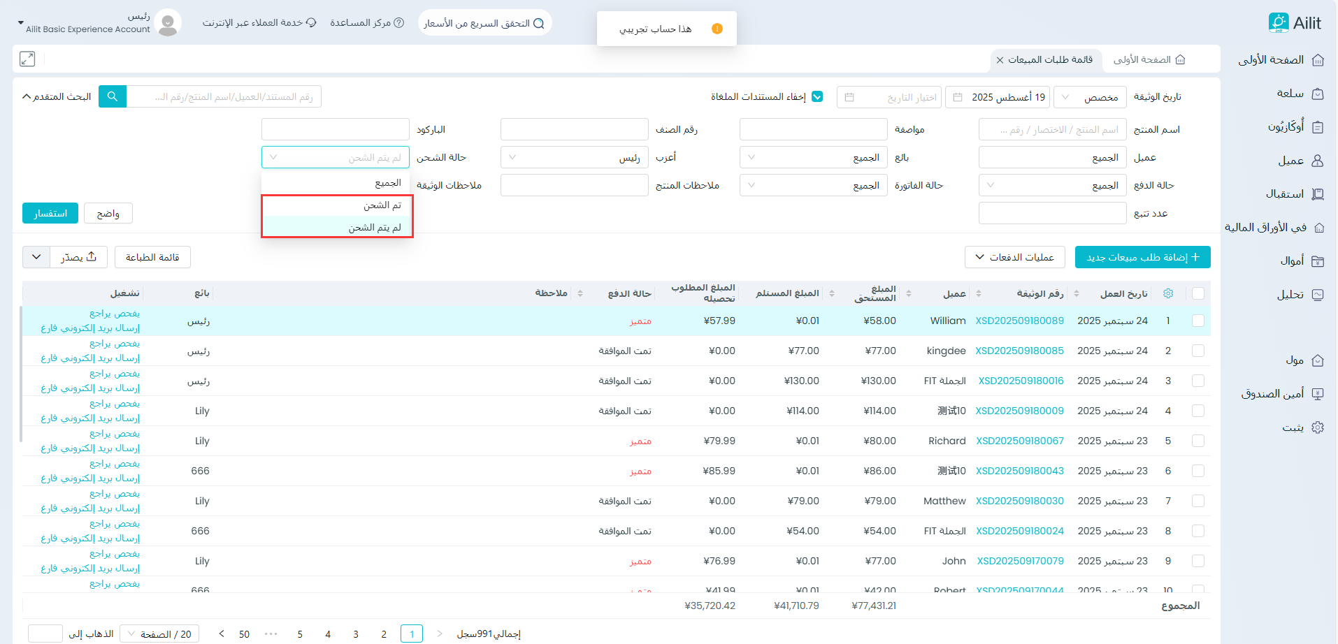Open table column settings gear icon
The image size is (1338, 644).
pos(1168,293)
